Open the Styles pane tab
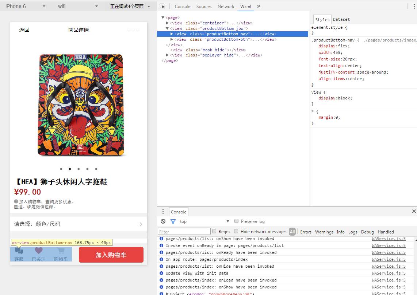 (322, 19)
